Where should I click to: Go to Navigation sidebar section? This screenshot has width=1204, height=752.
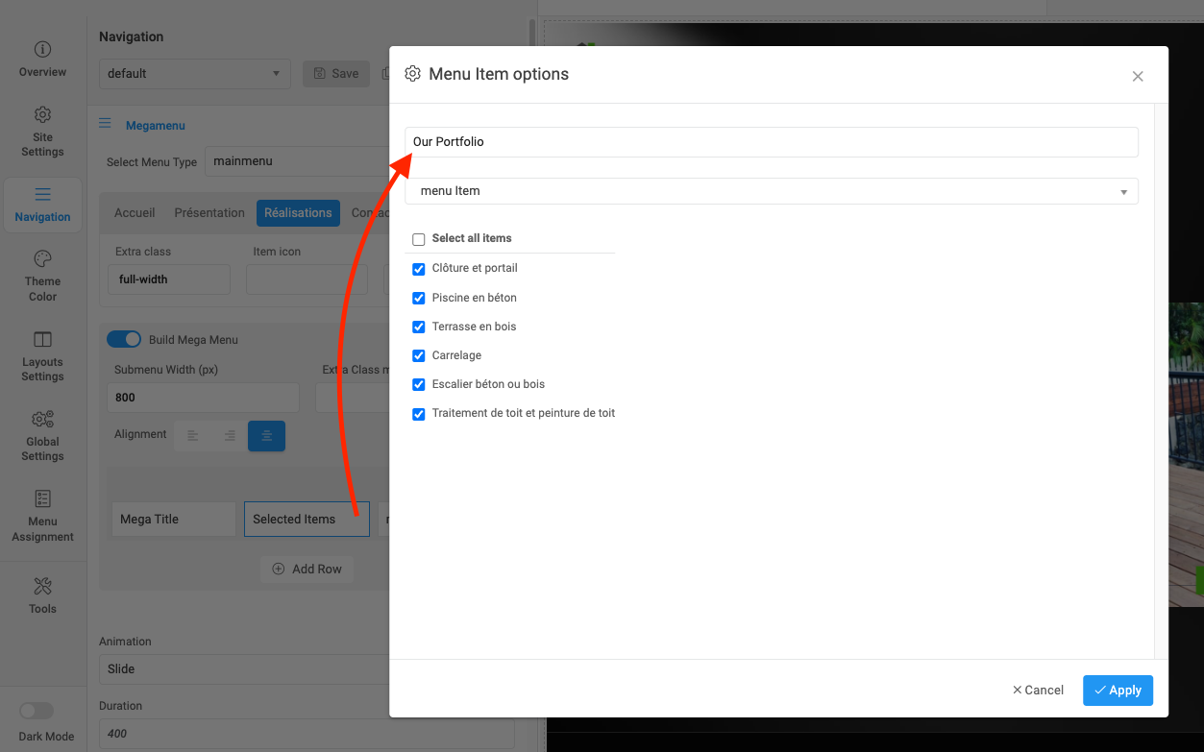(x=42, y=205)
